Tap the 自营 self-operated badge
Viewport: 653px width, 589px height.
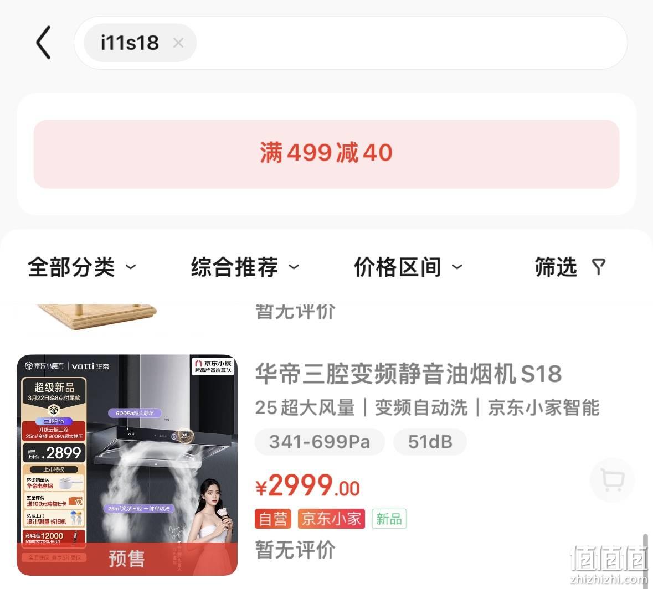pos(273,519)
